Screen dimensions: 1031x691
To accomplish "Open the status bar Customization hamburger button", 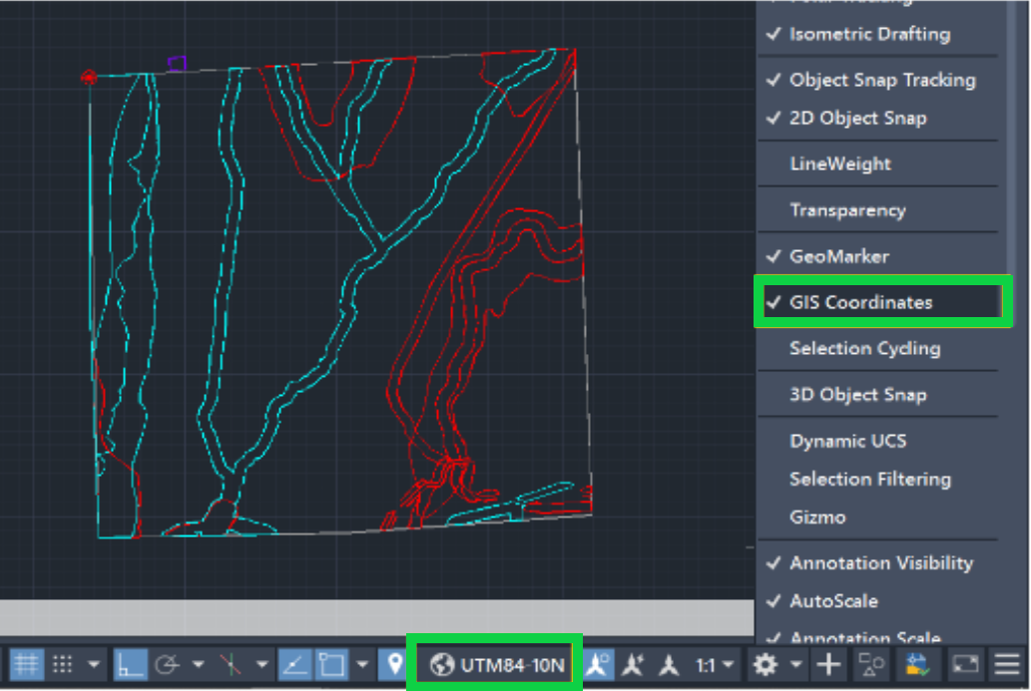I will 1006,664.
